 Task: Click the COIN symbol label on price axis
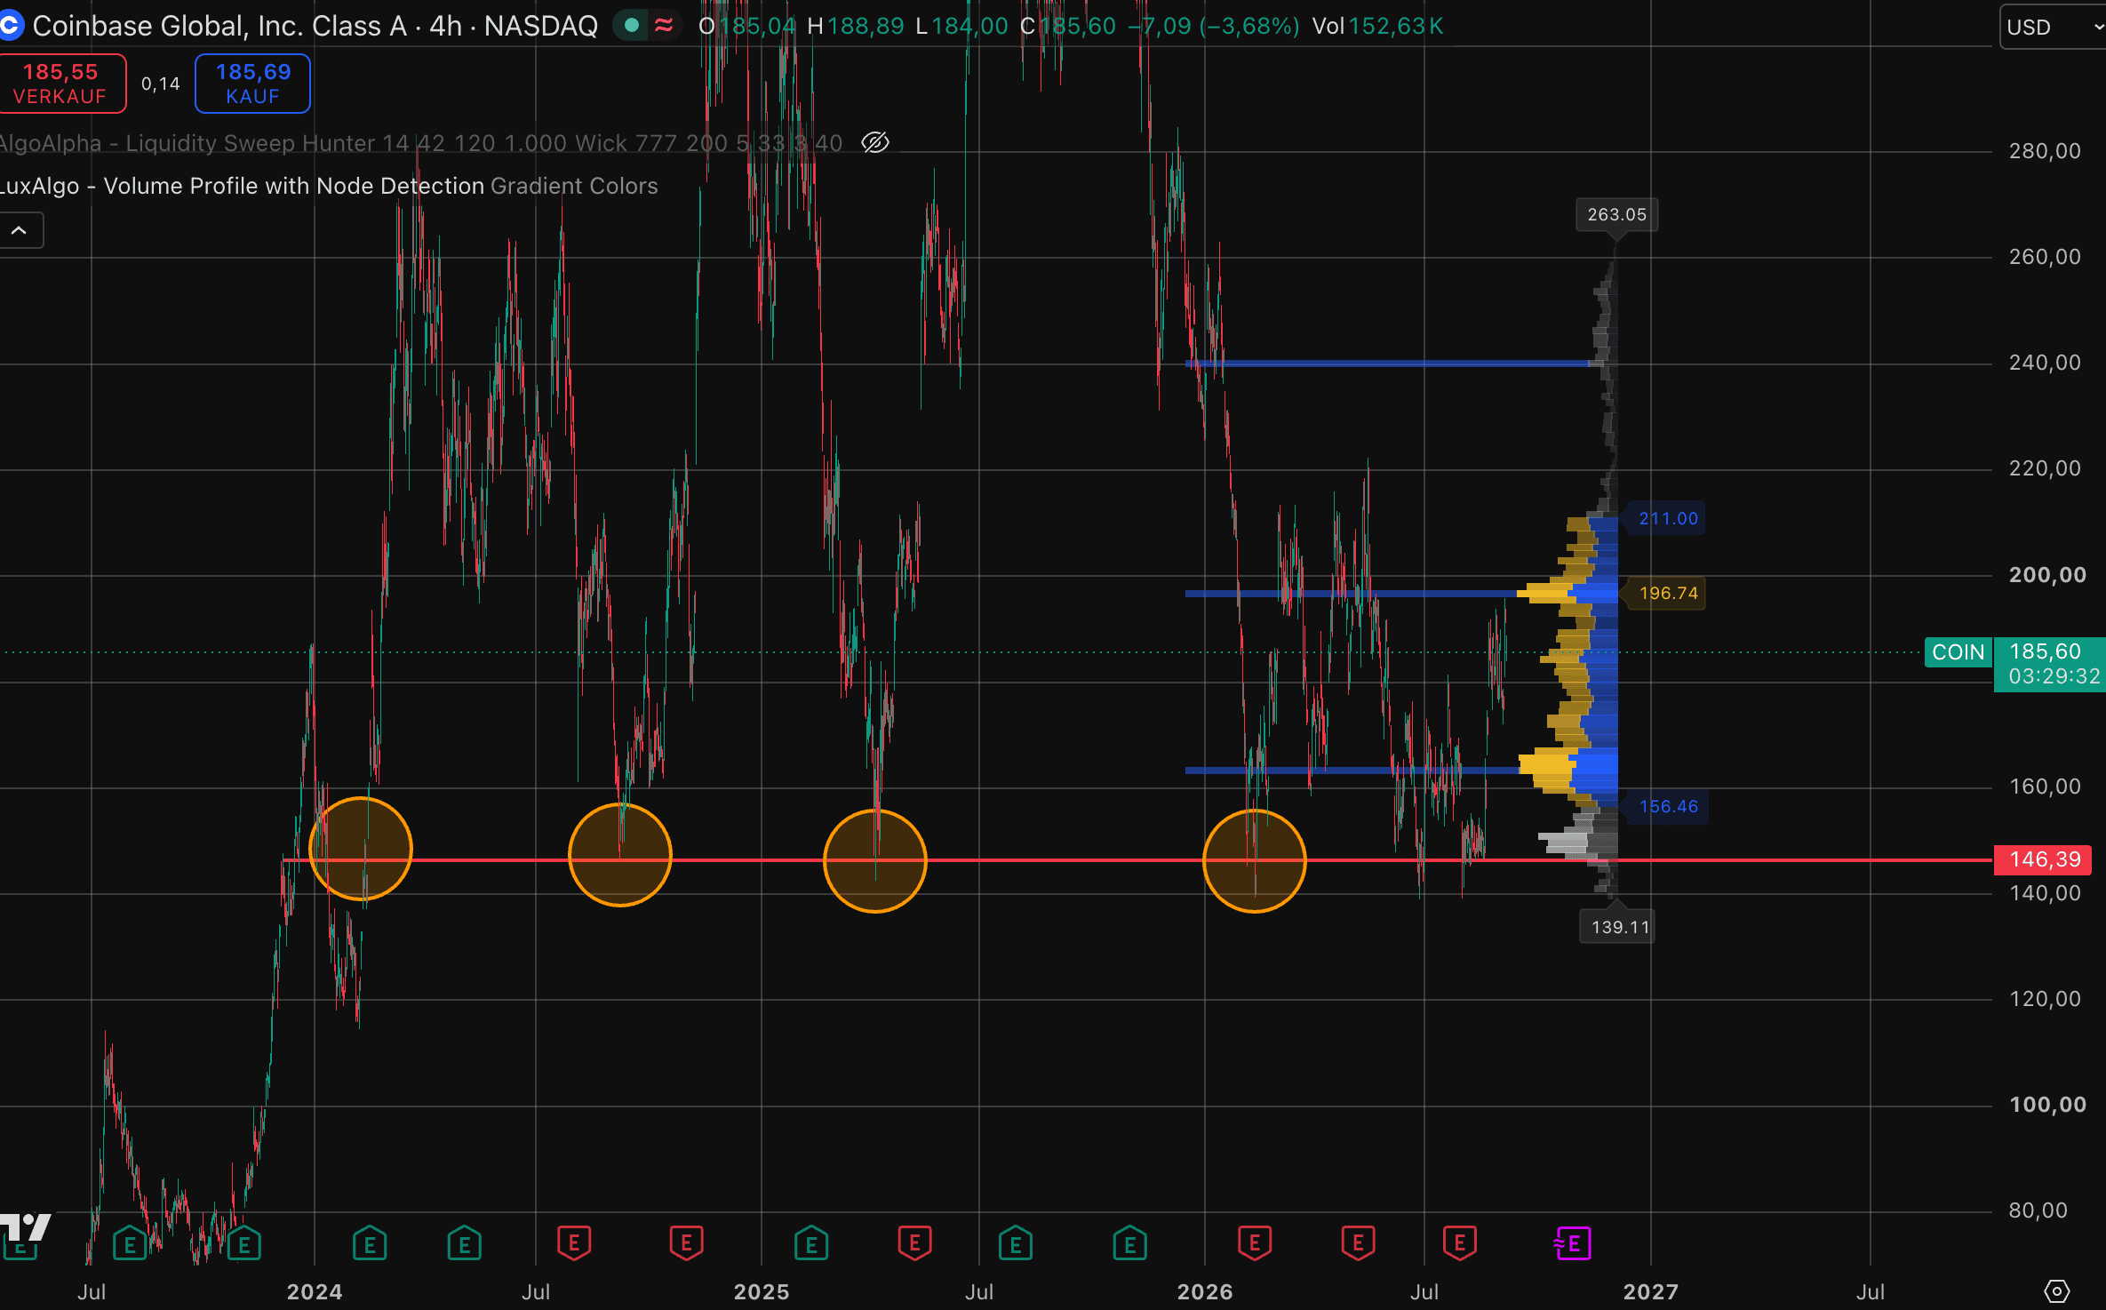1958,652
